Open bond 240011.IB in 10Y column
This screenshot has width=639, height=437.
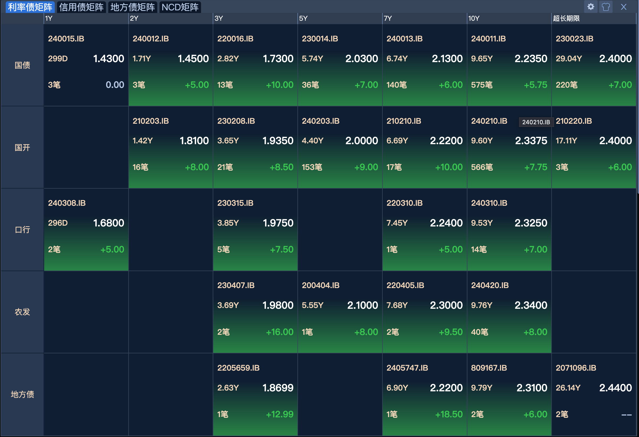488,38
